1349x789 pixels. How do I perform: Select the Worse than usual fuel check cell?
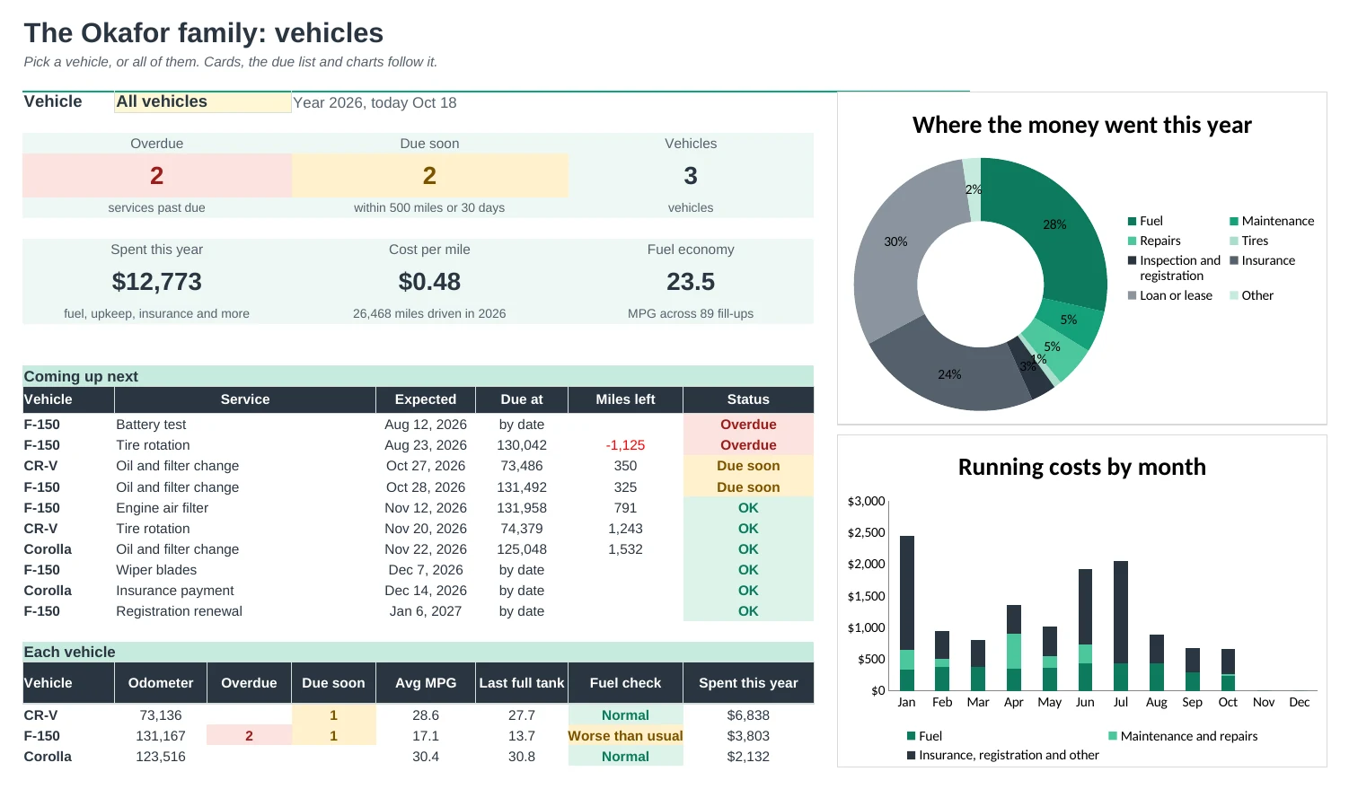point(625,736)
